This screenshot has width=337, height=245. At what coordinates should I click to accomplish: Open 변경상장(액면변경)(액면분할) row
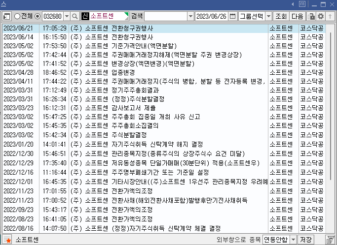(x=164, y=63)
